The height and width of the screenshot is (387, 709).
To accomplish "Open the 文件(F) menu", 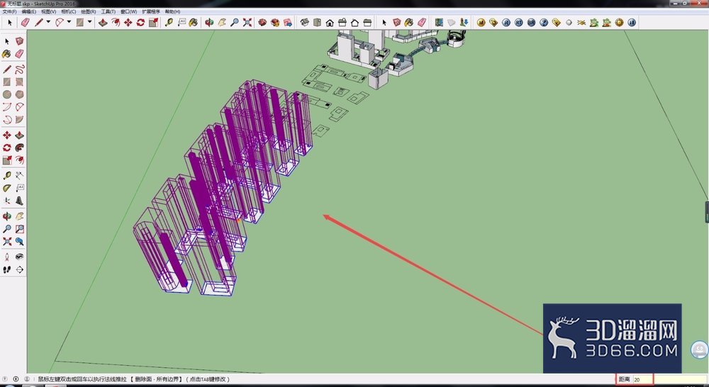I will pos(9,12).
